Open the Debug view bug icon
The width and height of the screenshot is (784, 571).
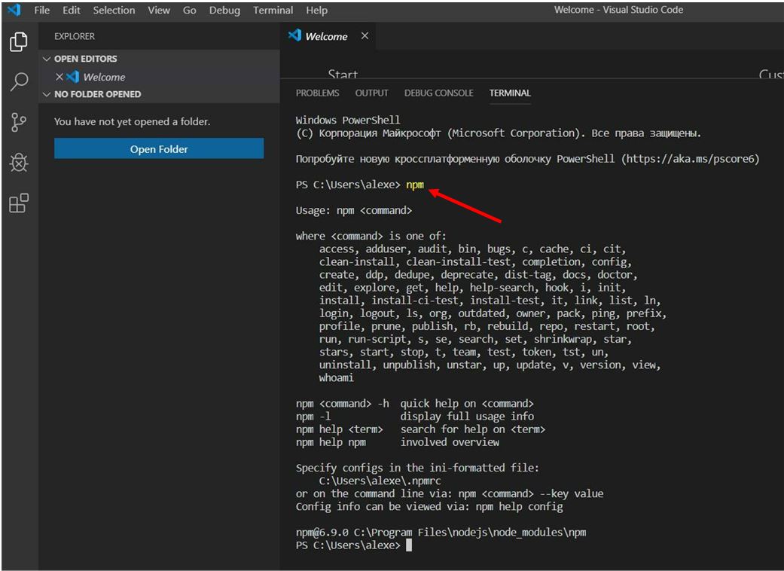pyautogui.click(x=19, y=163)
